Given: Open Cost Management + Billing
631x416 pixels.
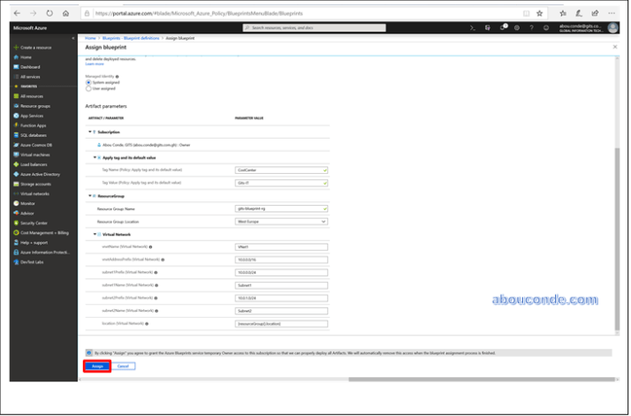Looking at the screenshot, I should coord(44,232).
